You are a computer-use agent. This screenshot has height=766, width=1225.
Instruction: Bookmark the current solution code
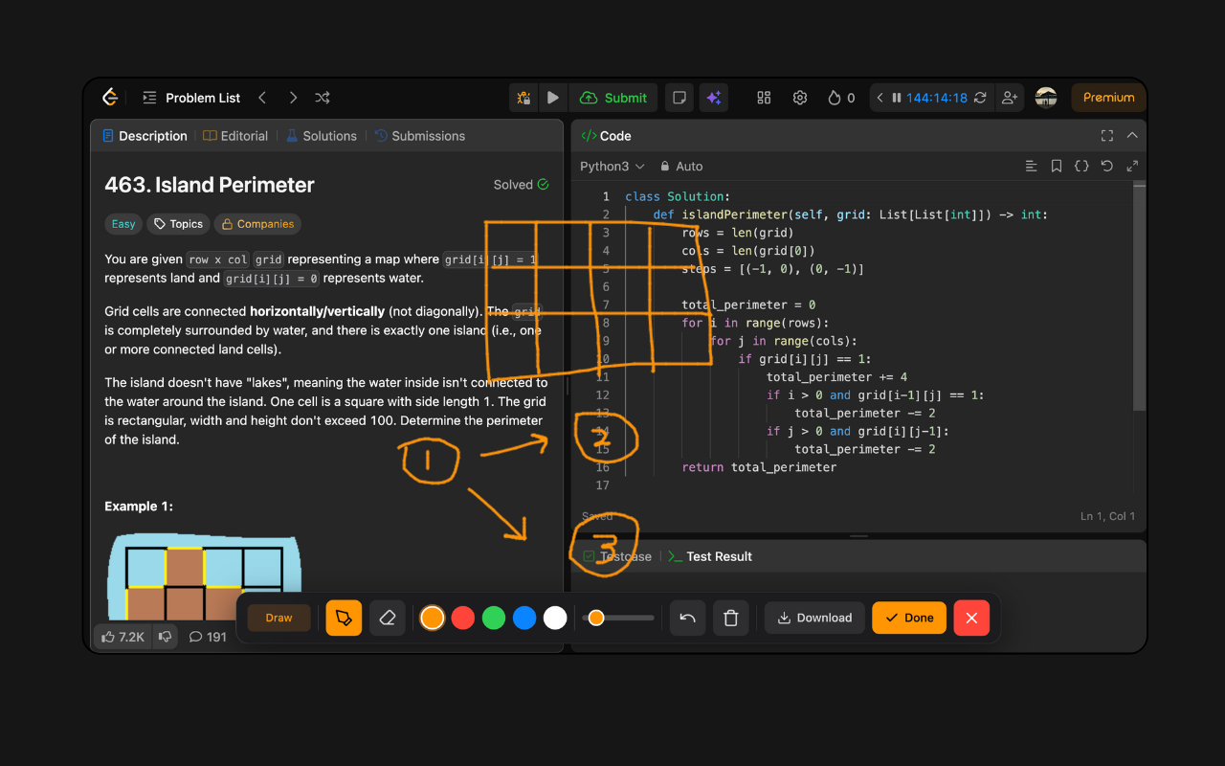click(1056, 166)
